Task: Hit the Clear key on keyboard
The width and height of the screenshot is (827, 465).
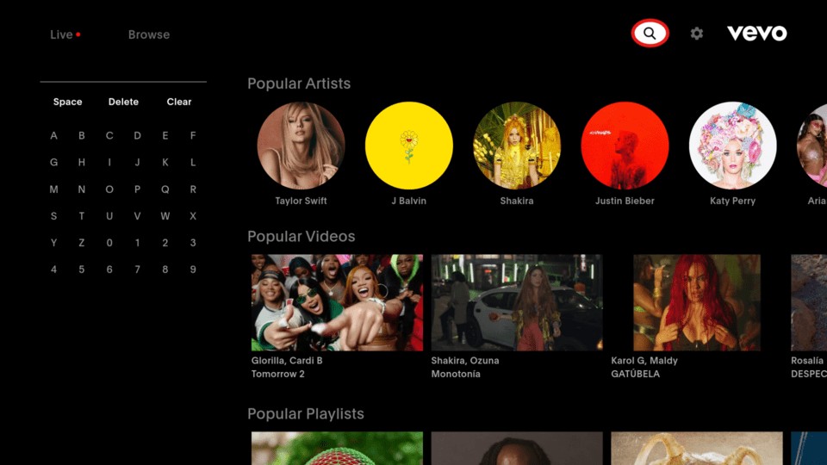Action: 179,102
